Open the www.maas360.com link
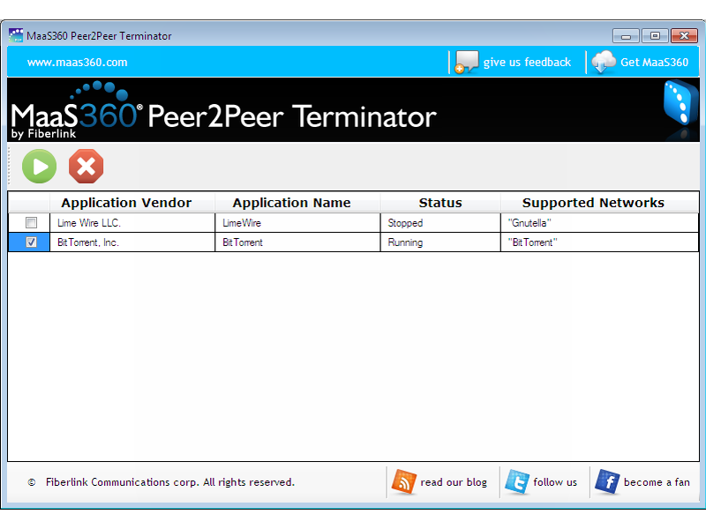This screenshot has width=706, height=529. (x=78, y=62)
